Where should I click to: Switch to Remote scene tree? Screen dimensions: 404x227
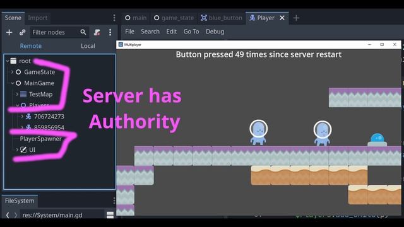point(31,46)
